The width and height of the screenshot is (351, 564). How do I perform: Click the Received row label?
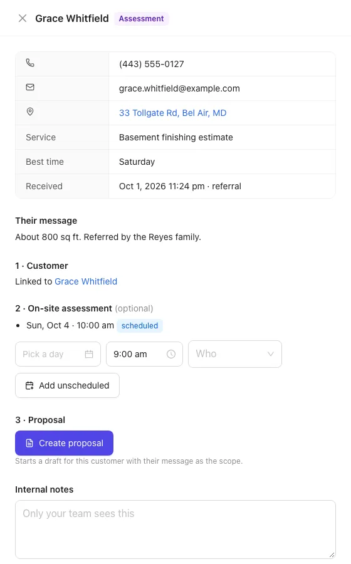pos(45,186)
